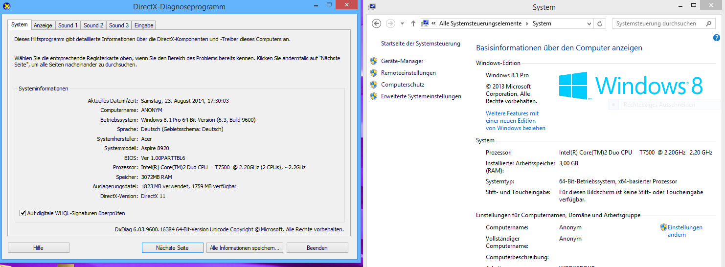Refresh the System control panel page
This screenshot has width=725, height=267.
click(x=601, y=23)
